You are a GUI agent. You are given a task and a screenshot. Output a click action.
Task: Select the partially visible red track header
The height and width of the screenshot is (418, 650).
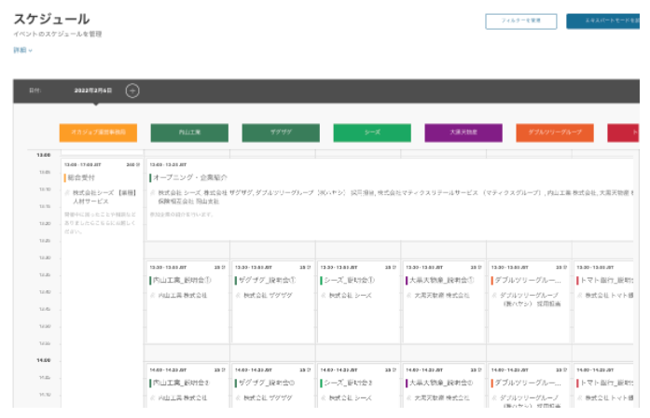623,132
